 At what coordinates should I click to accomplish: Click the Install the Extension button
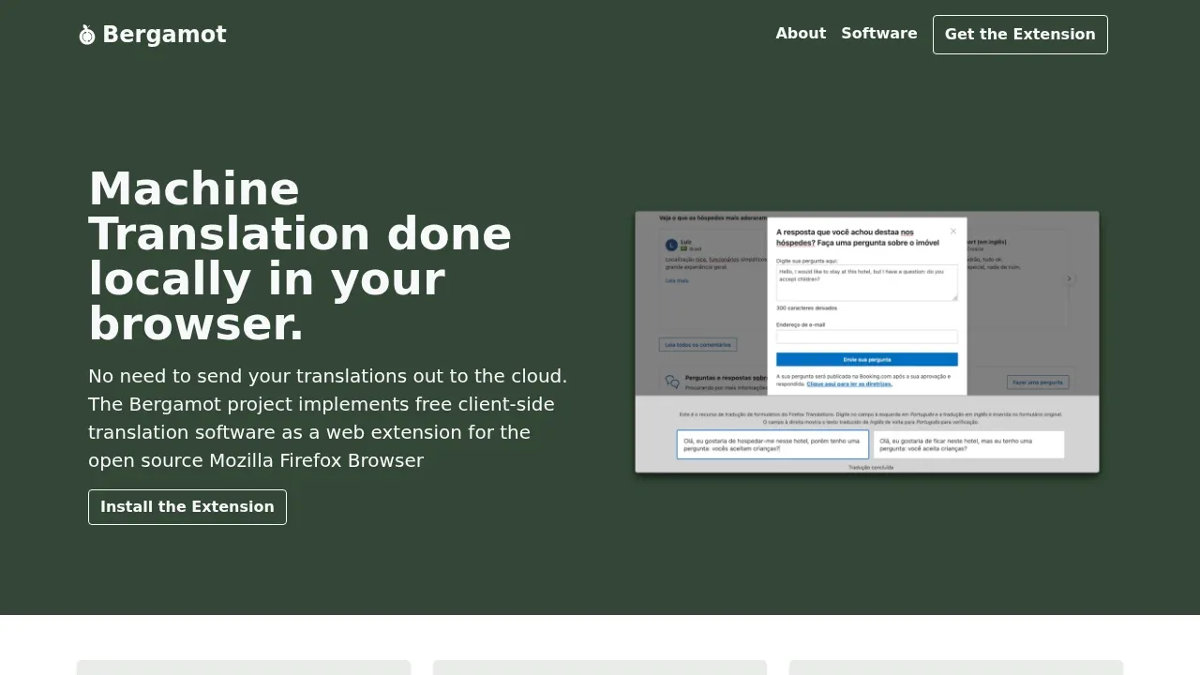pyautogui.click(x=187, y=507)
